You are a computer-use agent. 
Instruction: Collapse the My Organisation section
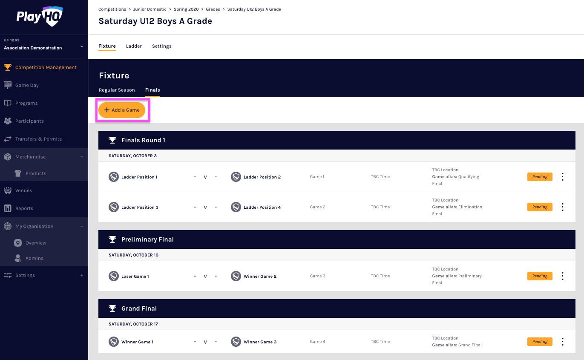click(82, 226)
